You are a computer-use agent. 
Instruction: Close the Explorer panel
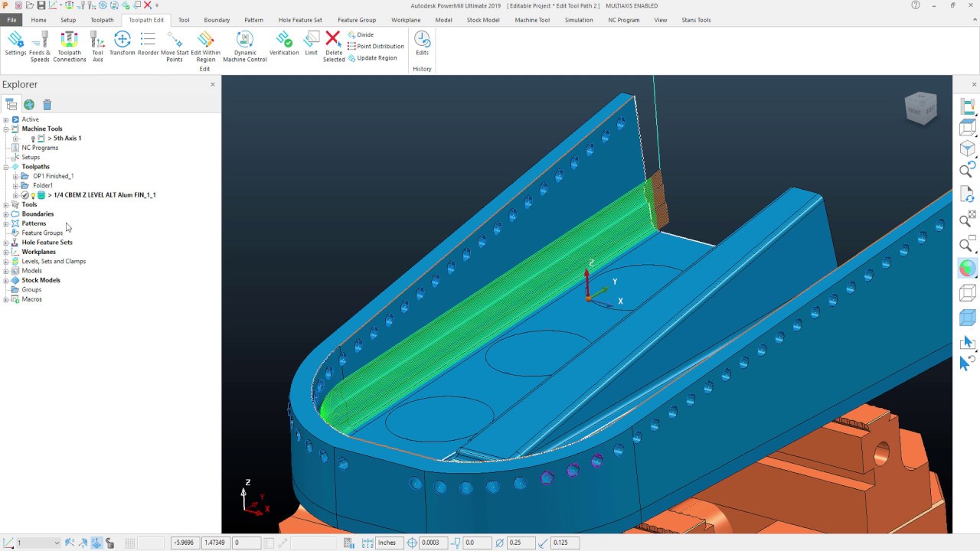pos(213,84)
